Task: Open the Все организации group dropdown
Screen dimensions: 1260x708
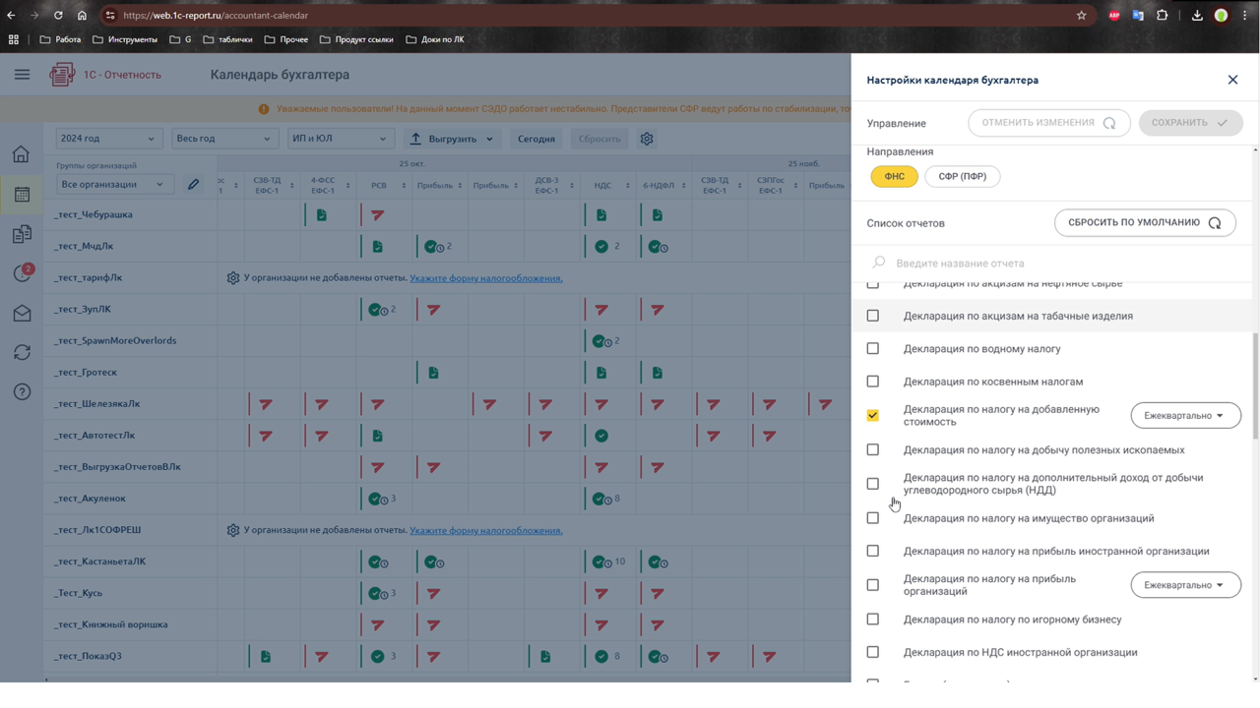Action: click(x=114, y=184)
